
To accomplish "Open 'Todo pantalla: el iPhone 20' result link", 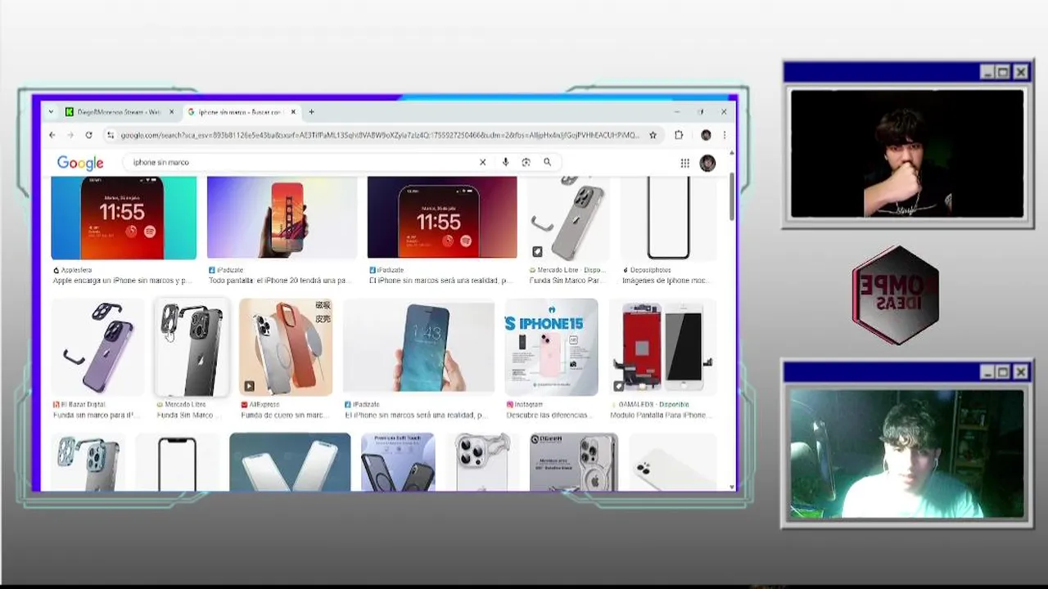I will coord(279,281).
